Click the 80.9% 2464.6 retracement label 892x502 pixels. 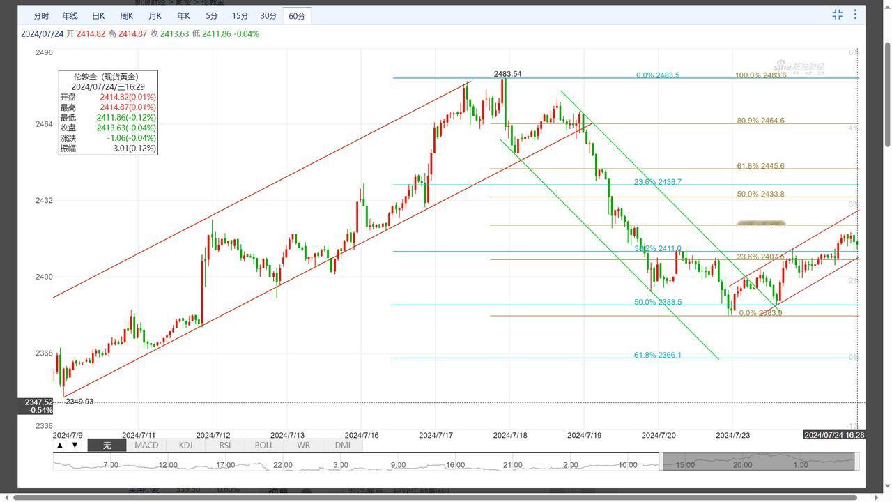[761, 121]
